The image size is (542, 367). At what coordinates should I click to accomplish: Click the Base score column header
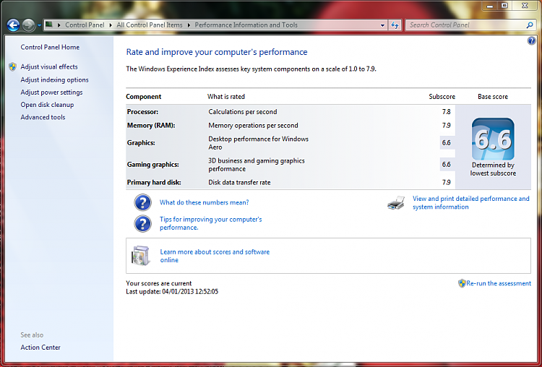click(x=493, y=97)
